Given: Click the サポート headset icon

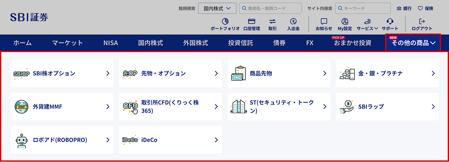Looking at the screenshot, I should [390, 21].
